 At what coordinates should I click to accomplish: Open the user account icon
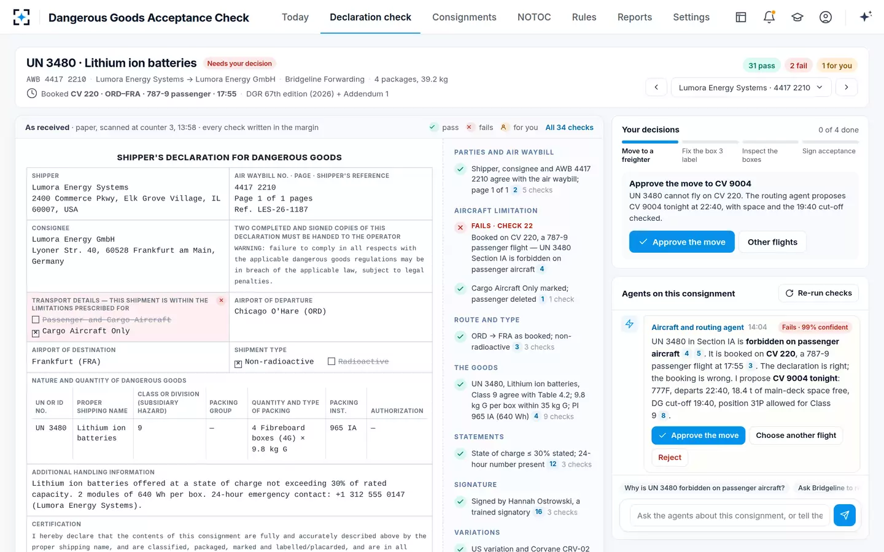coord(826,17)
